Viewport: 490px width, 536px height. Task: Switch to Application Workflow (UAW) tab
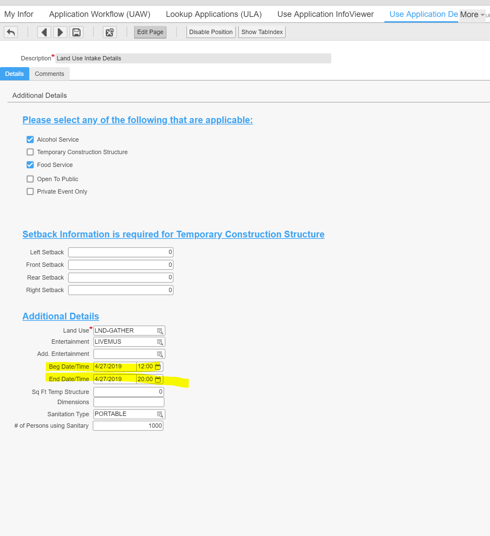point(100,14)
